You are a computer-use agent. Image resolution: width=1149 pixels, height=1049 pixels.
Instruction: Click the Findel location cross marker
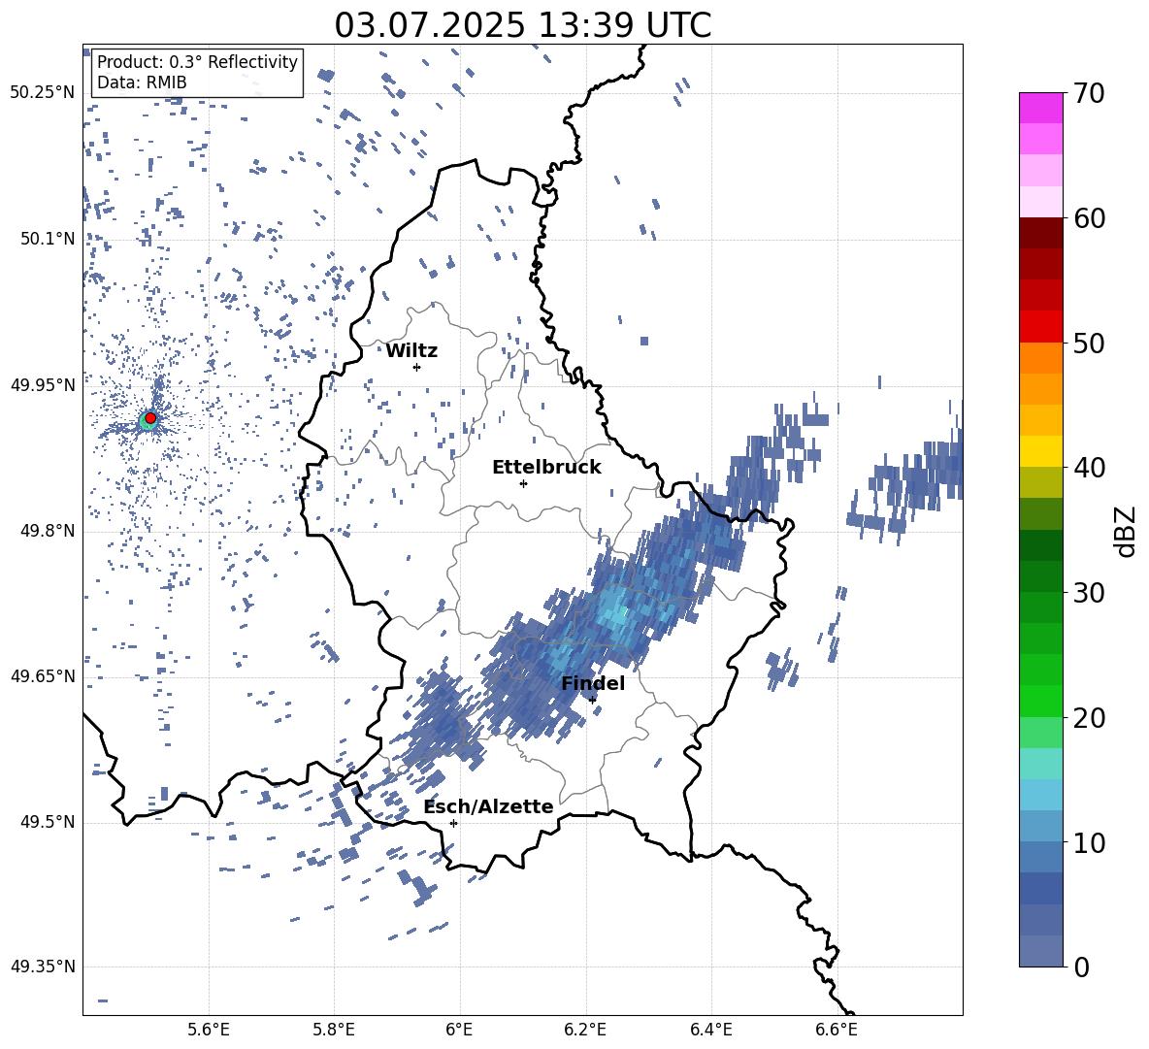(593, 700)
